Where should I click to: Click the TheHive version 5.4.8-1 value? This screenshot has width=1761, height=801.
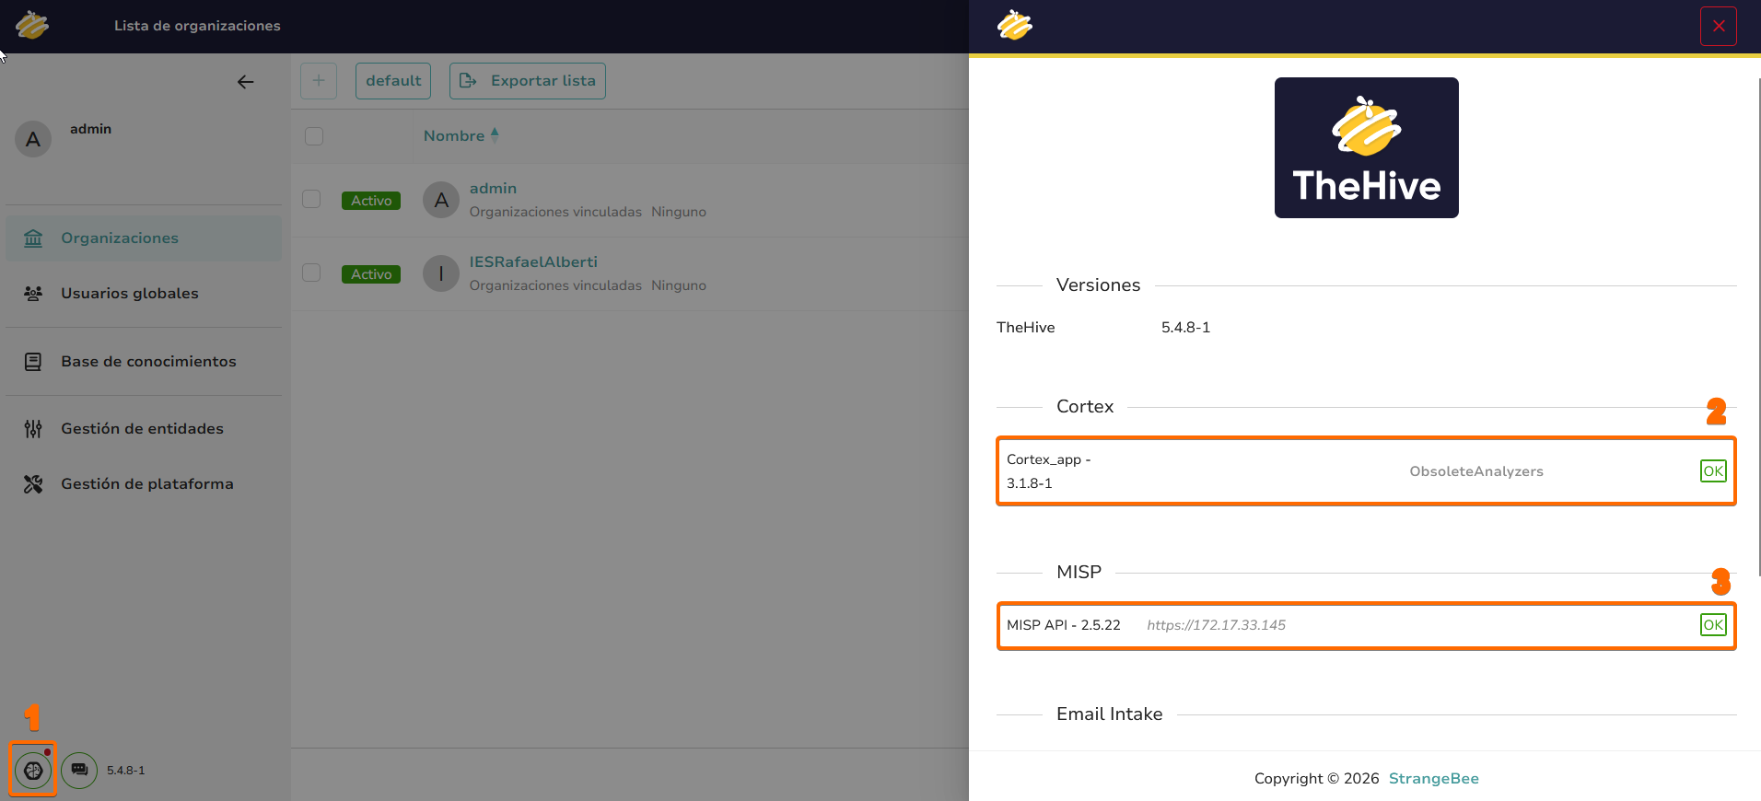click(1185, 328)
